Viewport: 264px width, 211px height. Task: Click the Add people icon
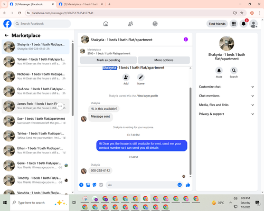coord(126,77)
